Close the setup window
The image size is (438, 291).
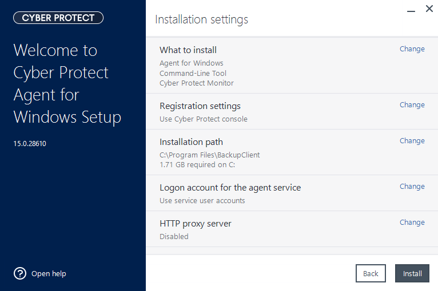point(429,9)
